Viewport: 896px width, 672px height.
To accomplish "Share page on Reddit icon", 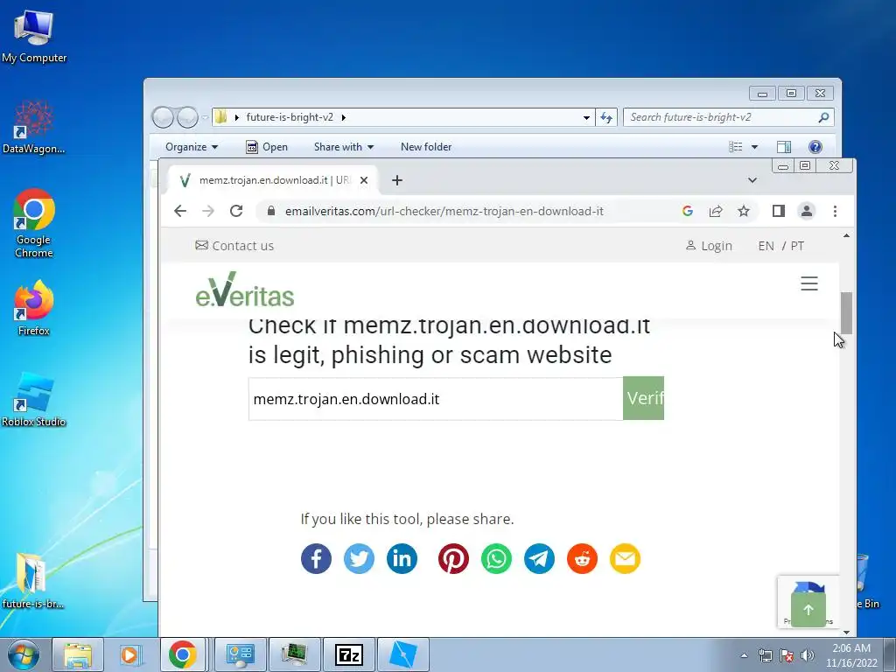I will (x=582, y=559).
